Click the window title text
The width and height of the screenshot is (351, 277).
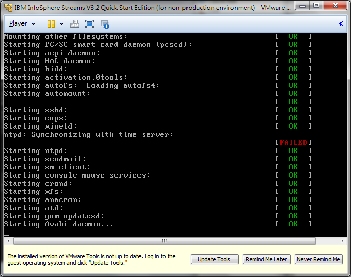pos(152,8)
